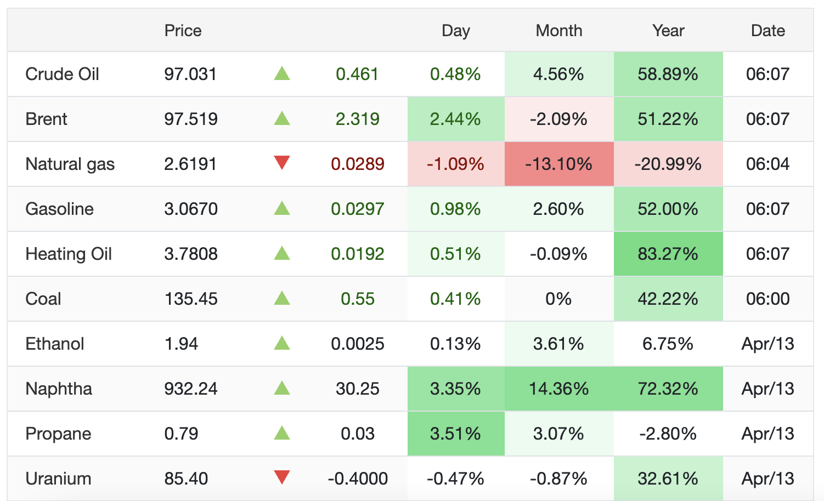Click the red down arrow for Natural gas
This screenshot has width=824, height=501.
coord(281,163)
